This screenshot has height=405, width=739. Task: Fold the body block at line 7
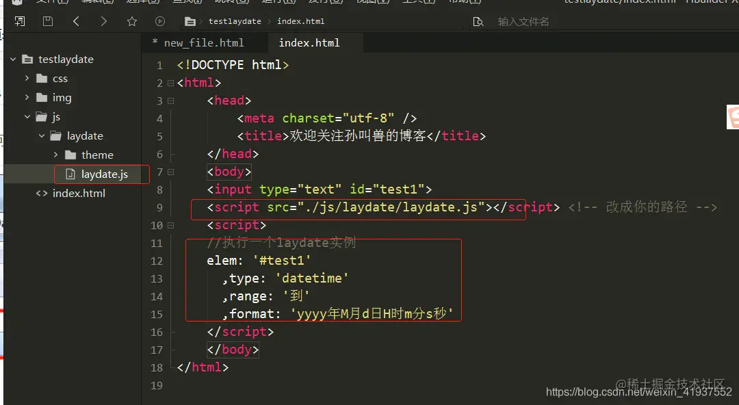coord(170,172)
